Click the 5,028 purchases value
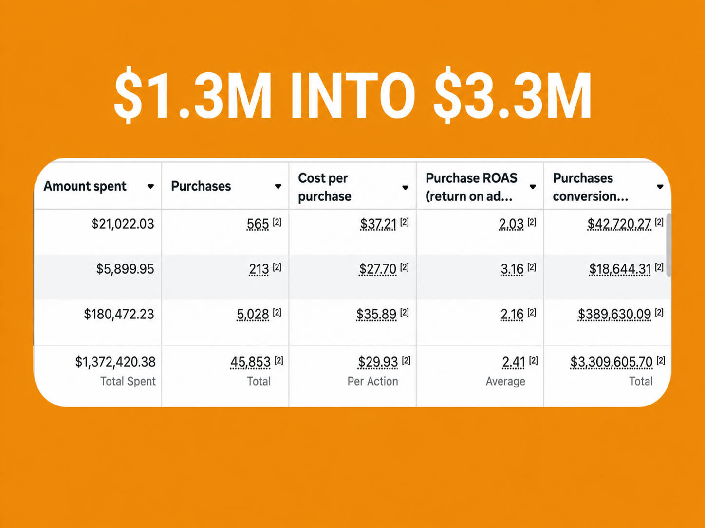705x528 pixels. coord(253,315)
